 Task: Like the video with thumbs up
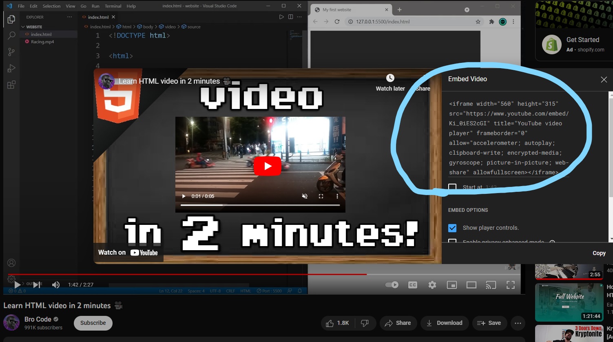tap(337, 323)
